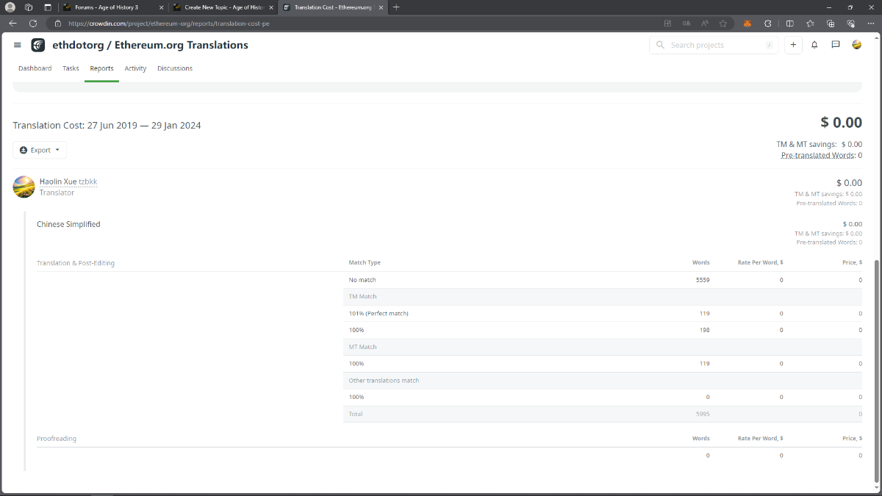
Task: Open the collections icon
Action: (830, 23)
